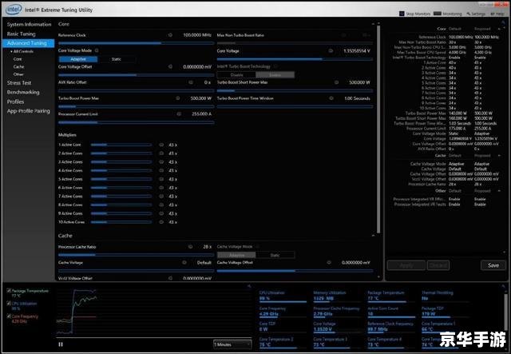Click the info icon beside Core Voltage value

(331, 51)
